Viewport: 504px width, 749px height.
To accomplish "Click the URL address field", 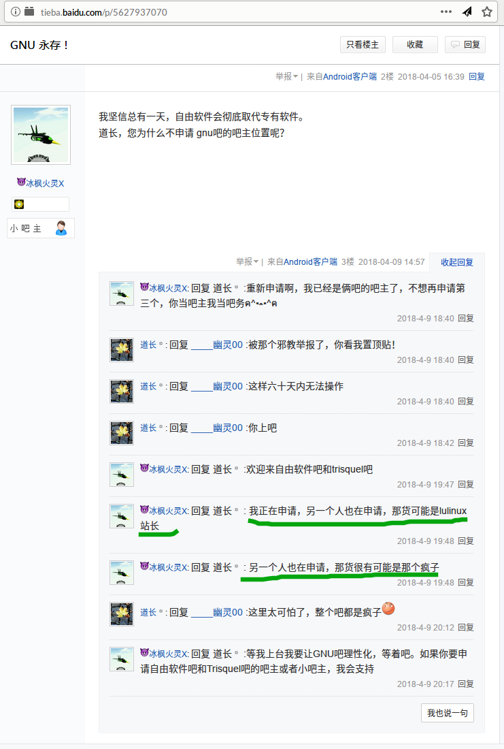I will [229, 12].
